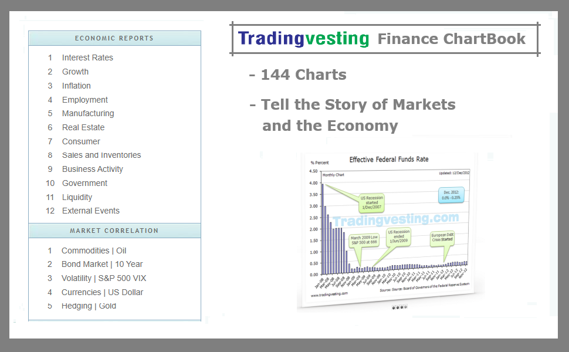View the Manufacturing report

(x=88, y=113)
